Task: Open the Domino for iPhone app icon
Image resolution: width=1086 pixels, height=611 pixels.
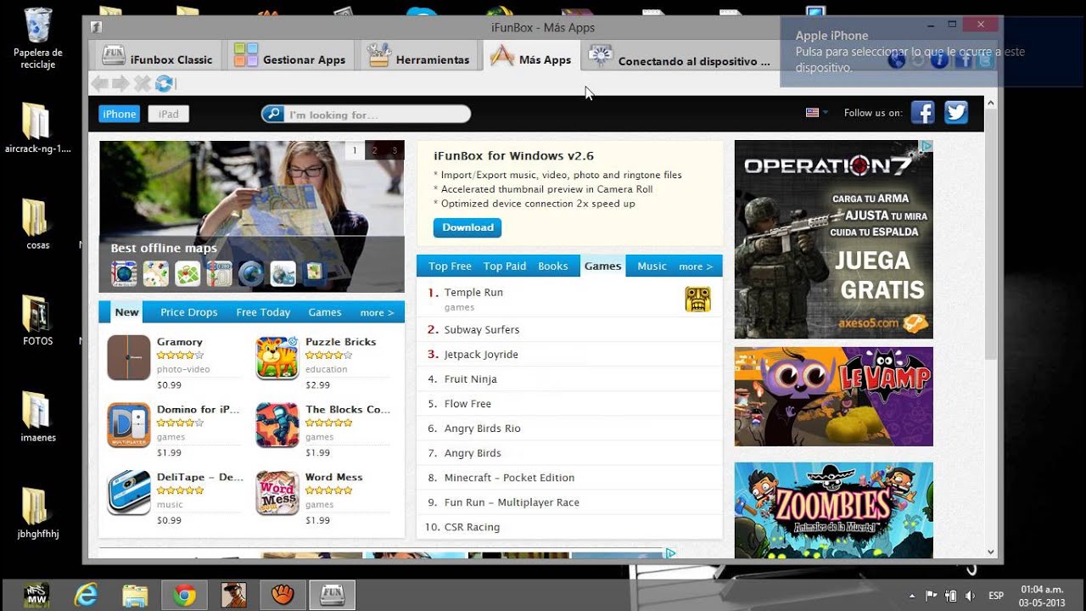Action: (129, 425)
